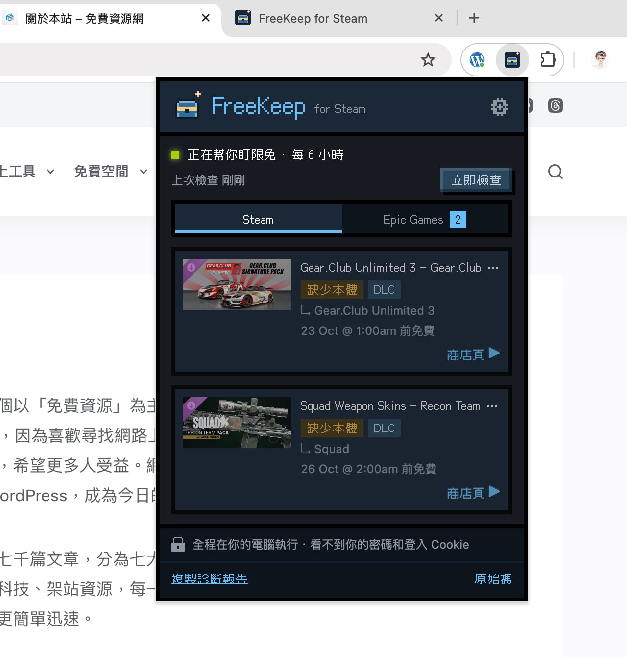This screenshot has height=657, width=627.
Task: Open the Chrome profile avatar
Action: tap(601, 60)
